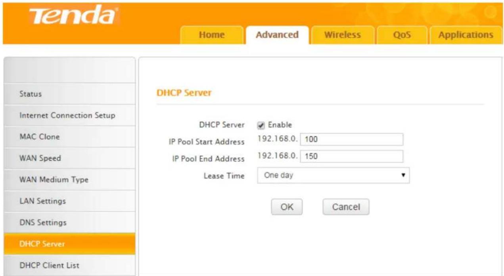Click the IP Pool Start Address field
This screenshot has height=276, width=504.
pos(351,140)
